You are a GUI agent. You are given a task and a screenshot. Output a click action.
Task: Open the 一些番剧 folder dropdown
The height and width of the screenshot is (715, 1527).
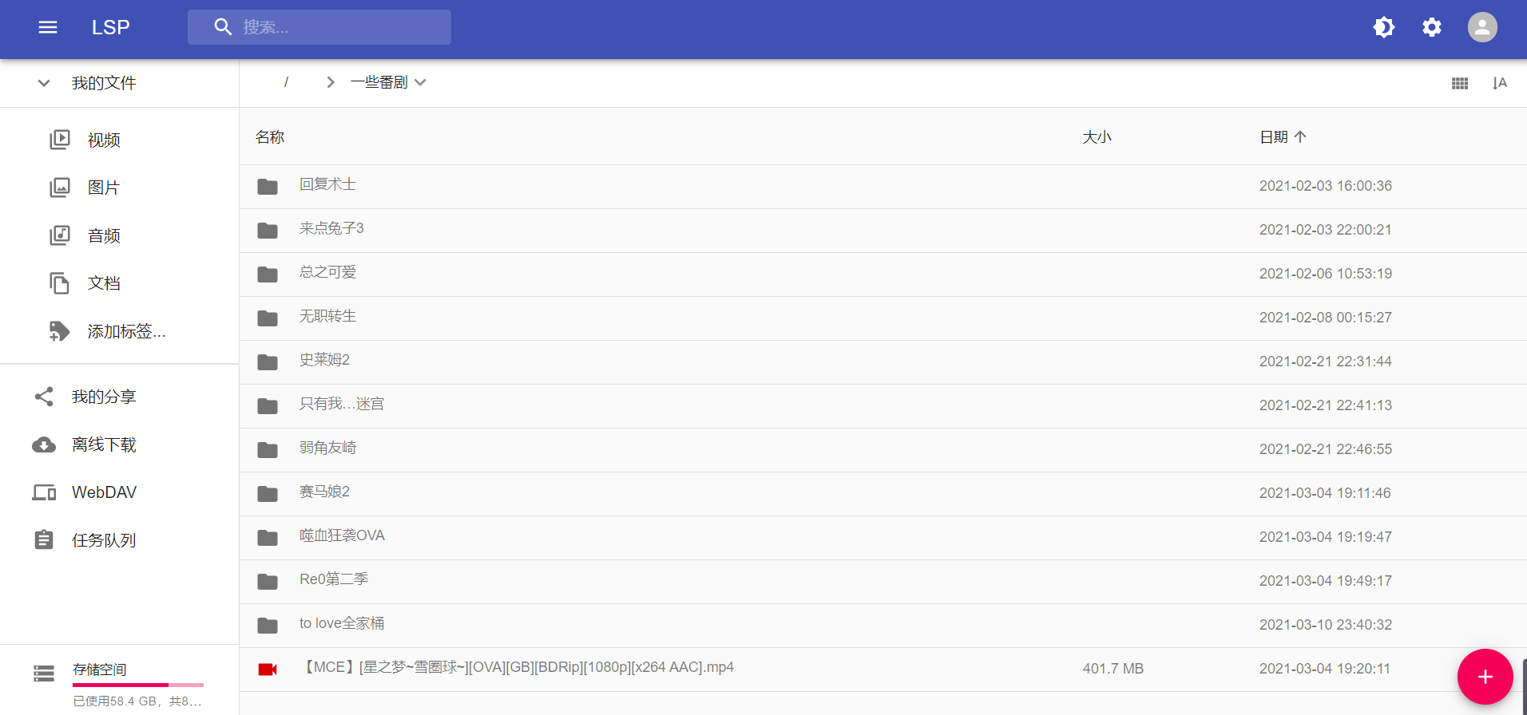coord(388,82)
